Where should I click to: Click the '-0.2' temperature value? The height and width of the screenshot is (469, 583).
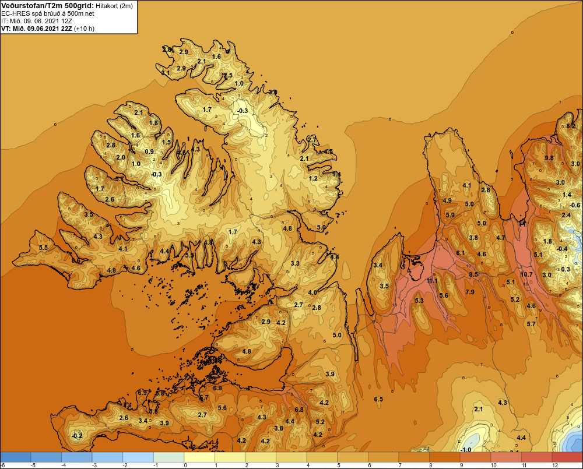(x=77, y=436)
